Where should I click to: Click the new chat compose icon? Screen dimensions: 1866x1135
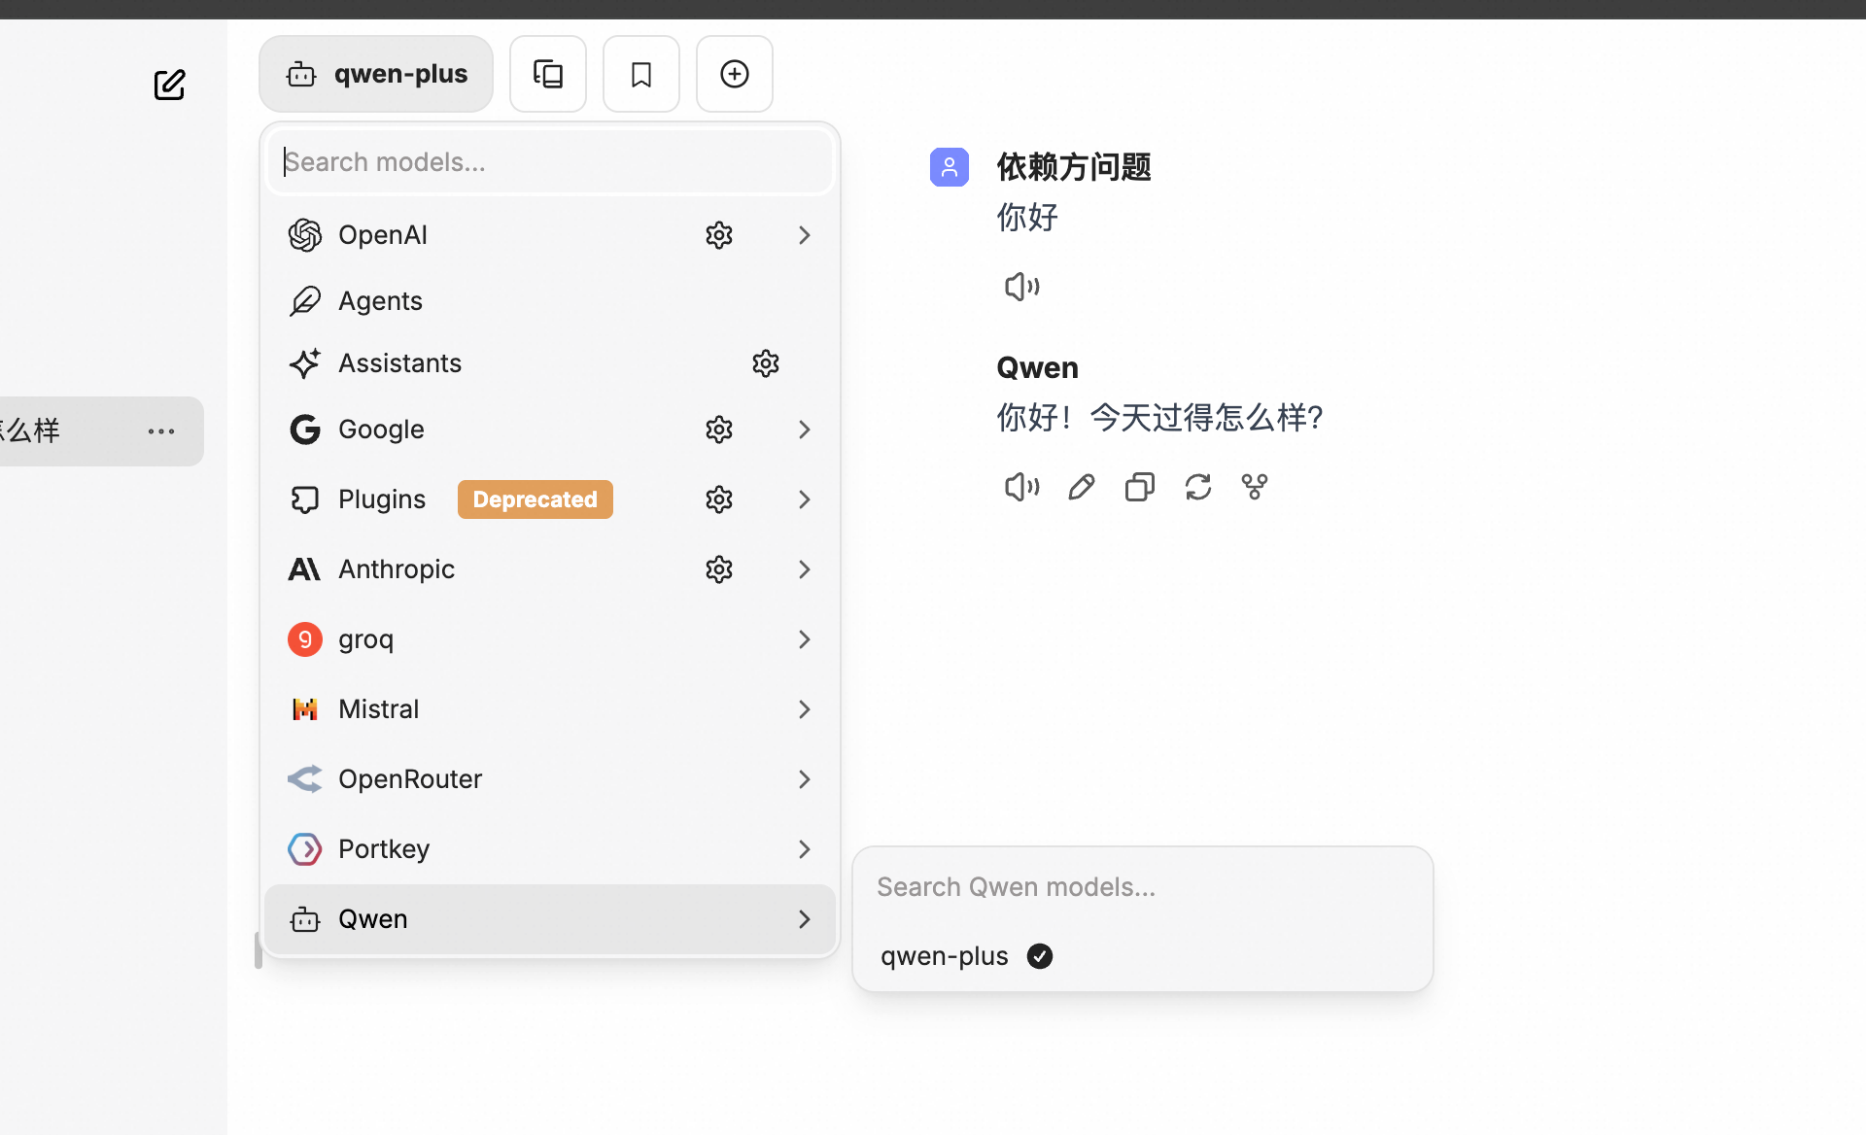(169, 85)
